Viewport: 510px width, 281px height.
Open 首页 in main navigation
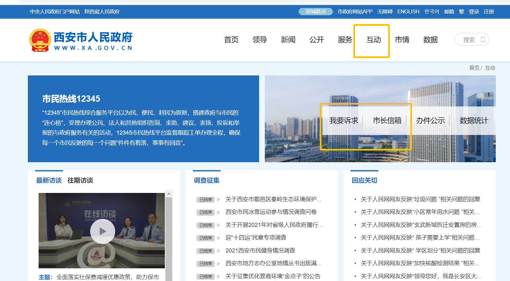[x=231, y=40]
